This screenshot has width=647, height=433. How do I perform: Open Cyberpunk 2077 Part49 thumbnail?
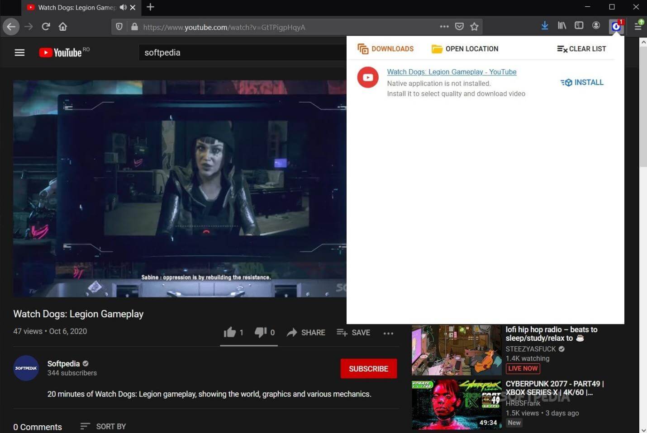coord(456,405)
